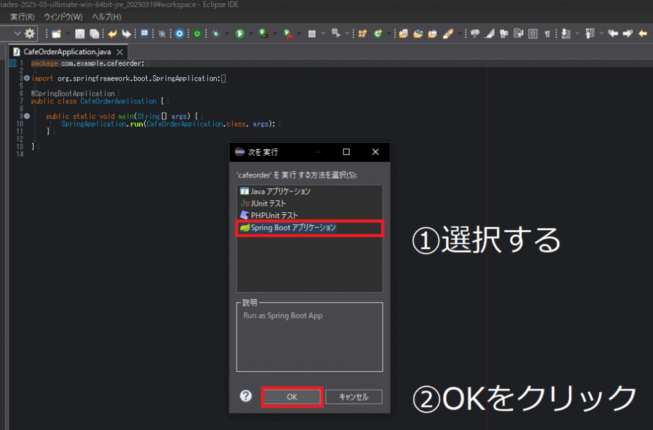Select JUnit テスト in the list
653x430 pixels.
309,204
